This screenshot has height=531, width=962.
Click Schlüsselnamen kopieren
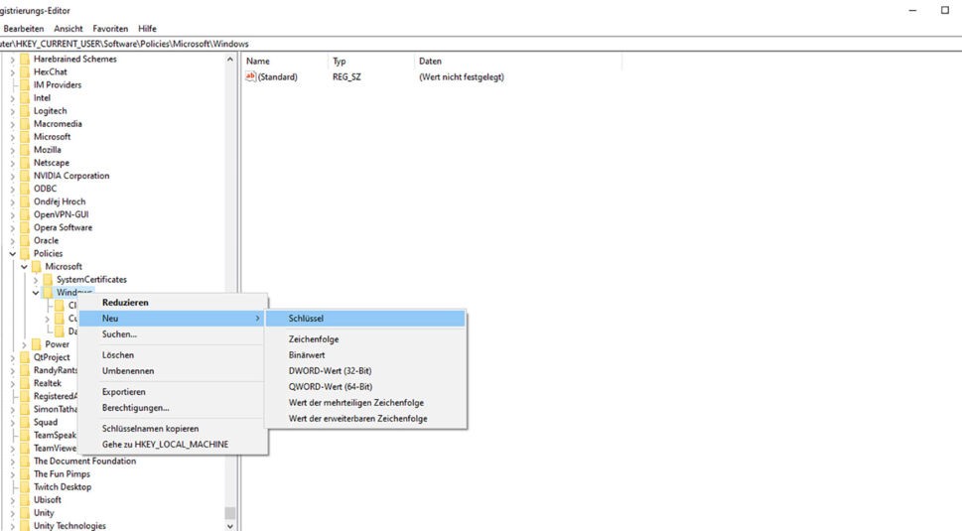click(173, 429)
